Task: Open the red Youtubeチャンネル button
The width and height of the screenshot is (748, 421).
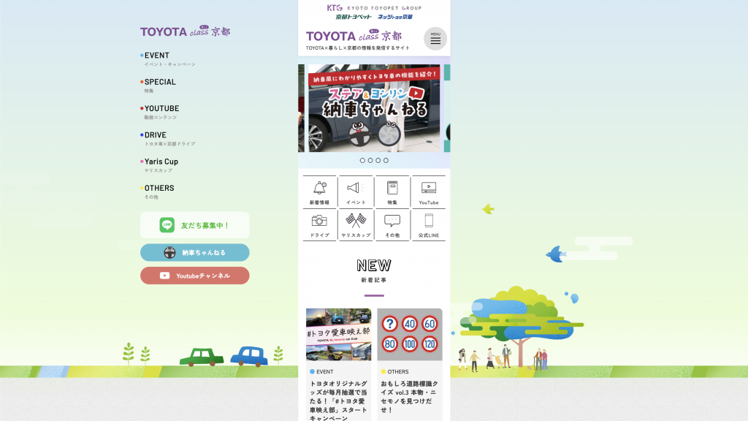Action: (194, 276)
